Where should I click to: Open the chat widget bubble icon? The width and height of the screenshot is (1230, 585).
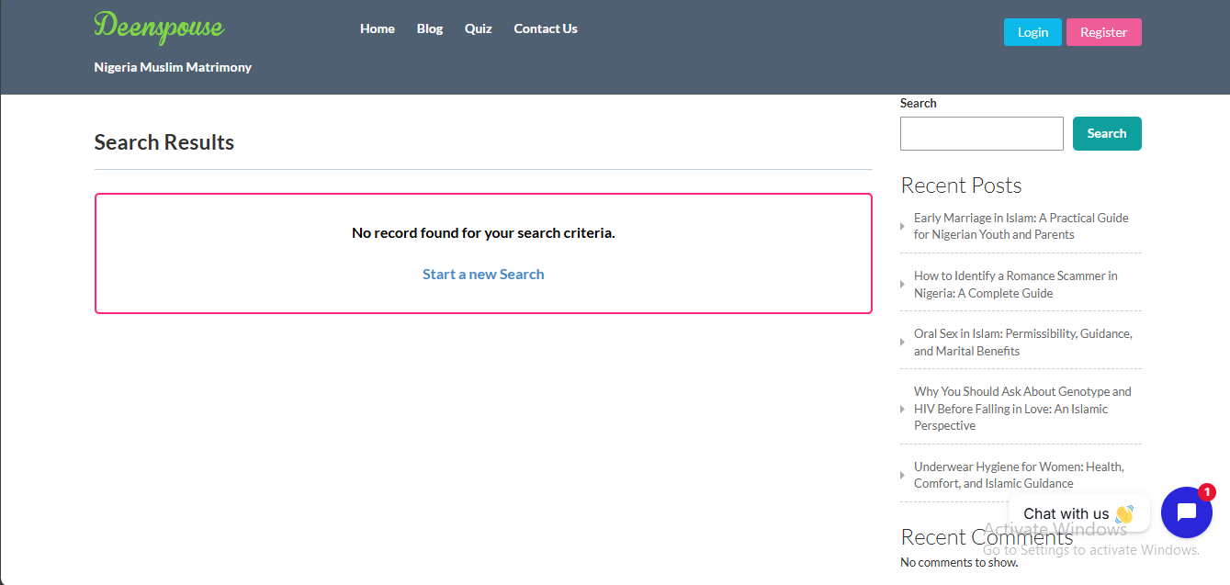pos(1186,512)
